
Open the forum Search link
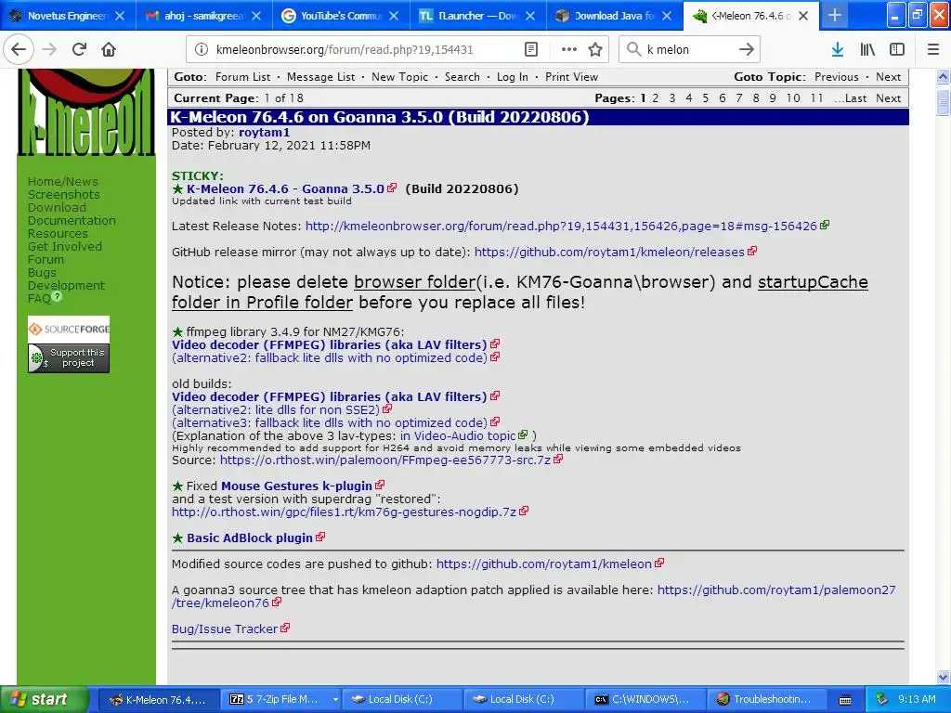[x=462, y=77]
